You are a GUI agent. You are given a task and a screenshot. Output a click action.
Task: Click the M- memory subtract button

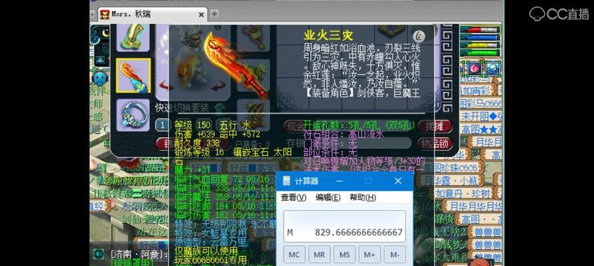click(x=395, y=255)
